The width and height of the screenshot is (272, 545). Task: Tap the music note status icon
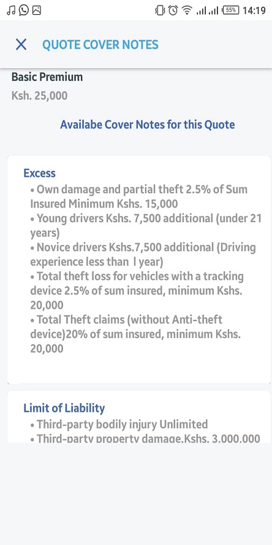[11, 10]
